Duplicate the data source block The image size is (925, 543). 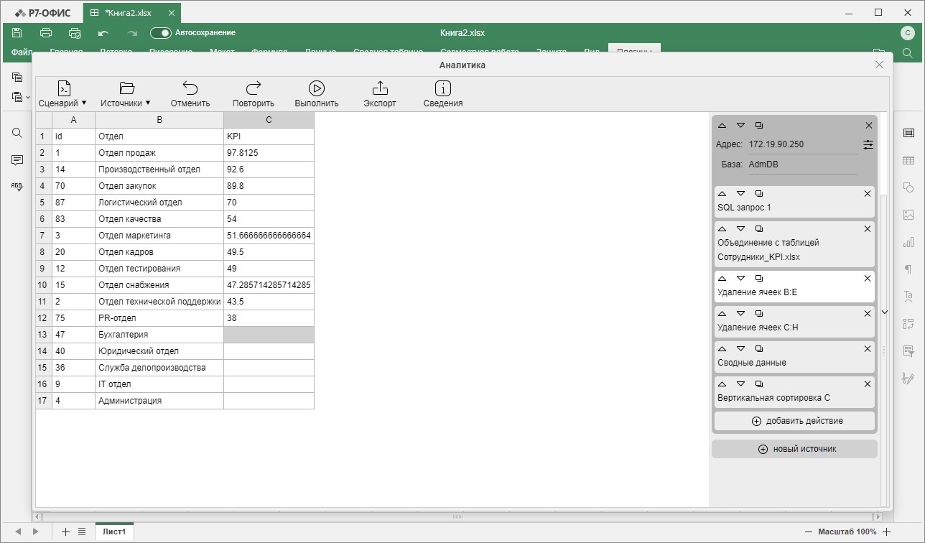coord(759,125)
